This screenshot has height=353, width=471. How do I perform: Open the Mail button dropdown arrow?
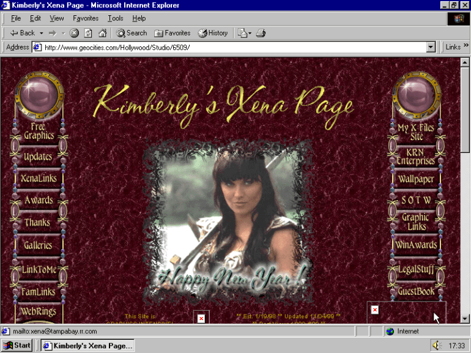(x=250, y=33)
